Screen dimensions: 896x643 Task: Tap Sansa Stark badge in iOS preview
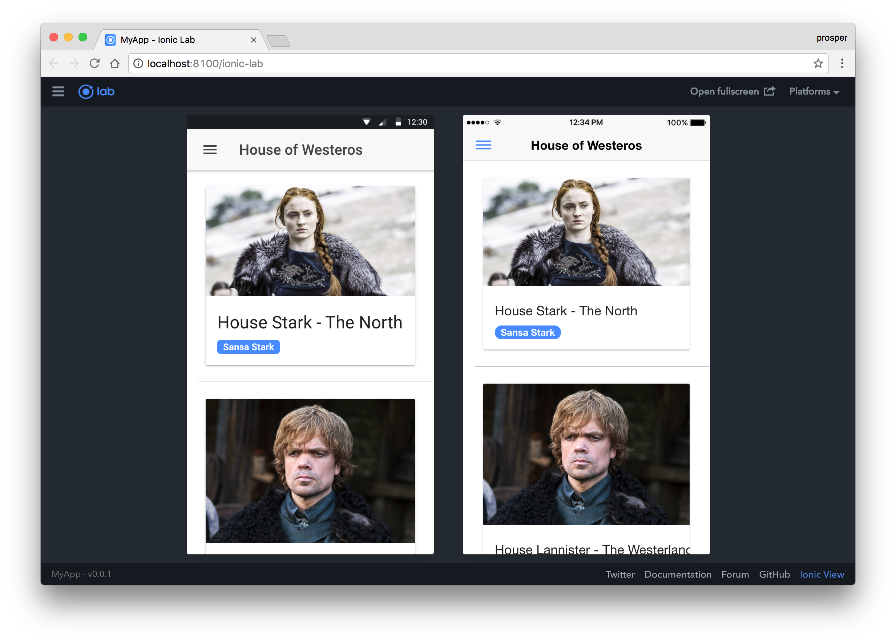pos(528,332)
